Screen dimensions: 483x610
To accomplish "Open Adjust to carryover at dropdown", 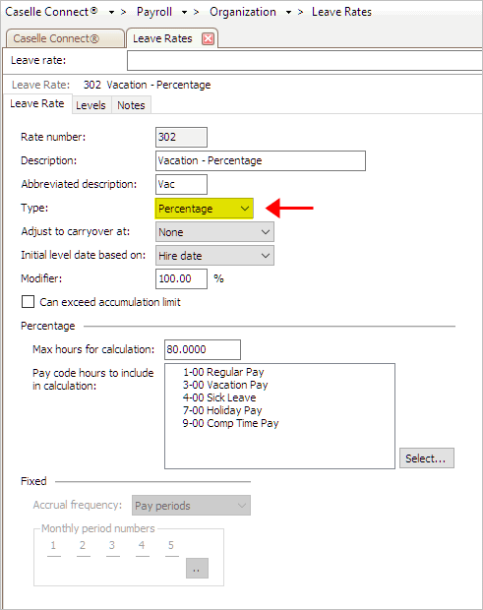I will pos(214,232).
